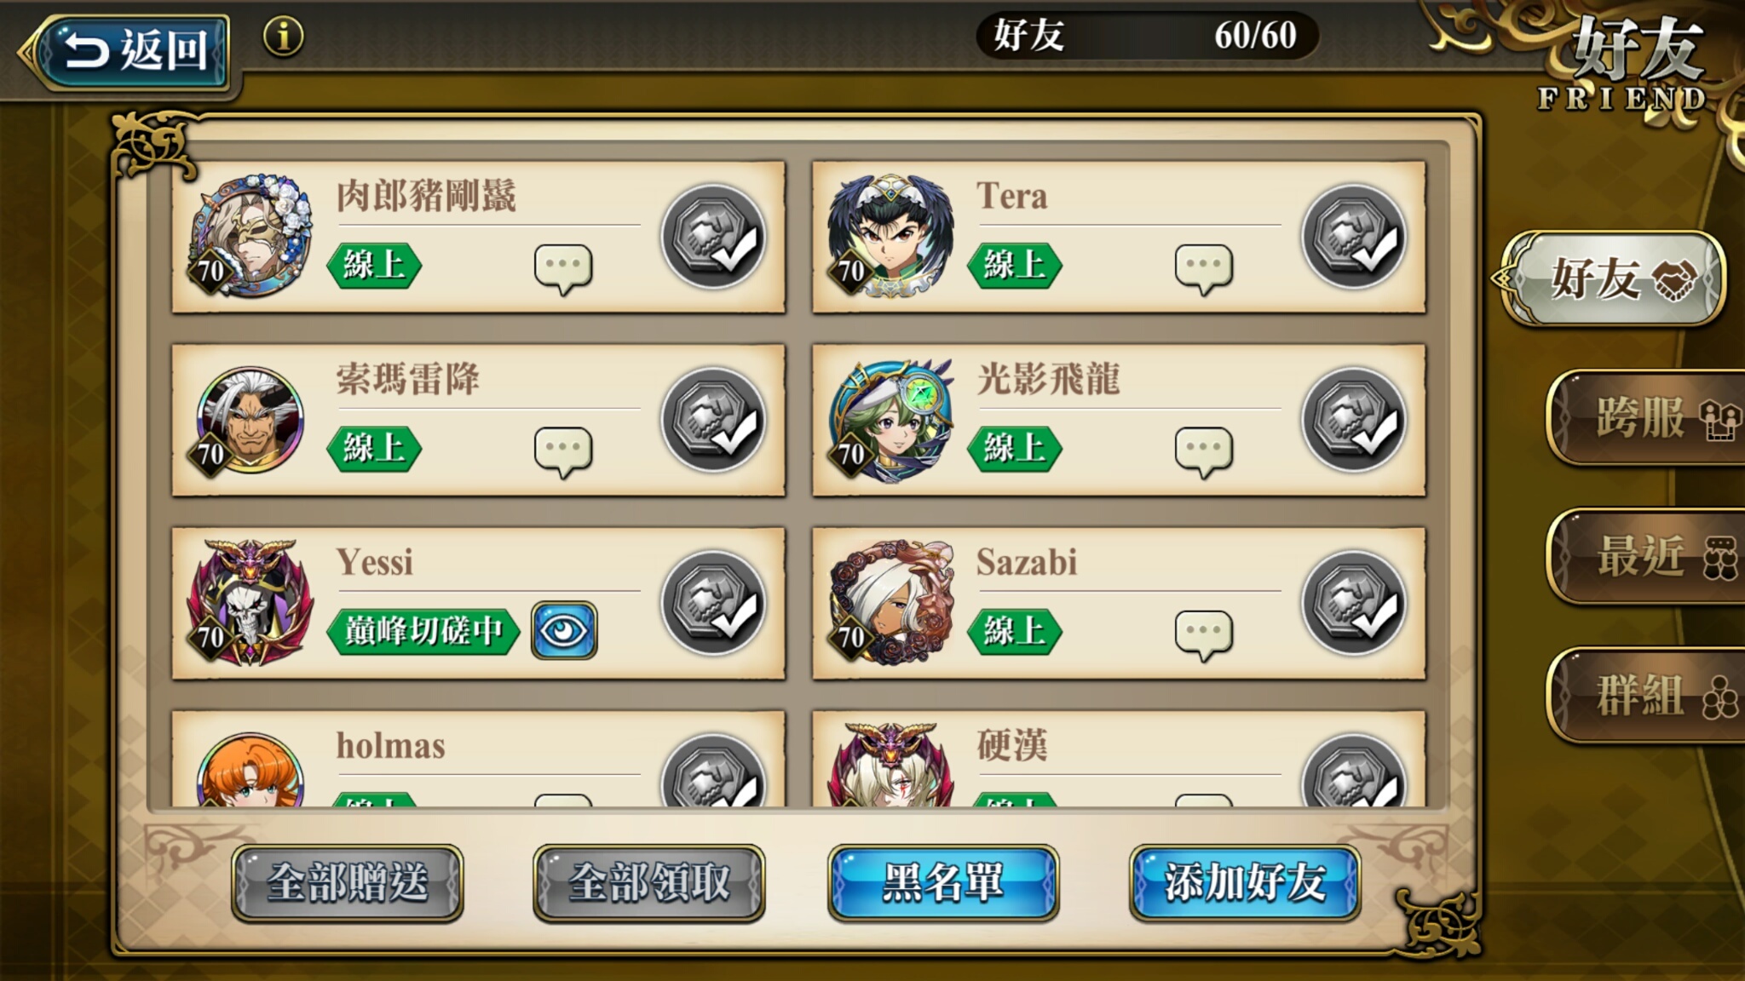Open chat bubble for 光影飛龍
This screenshot has width=1745, height=981.
1203,452
